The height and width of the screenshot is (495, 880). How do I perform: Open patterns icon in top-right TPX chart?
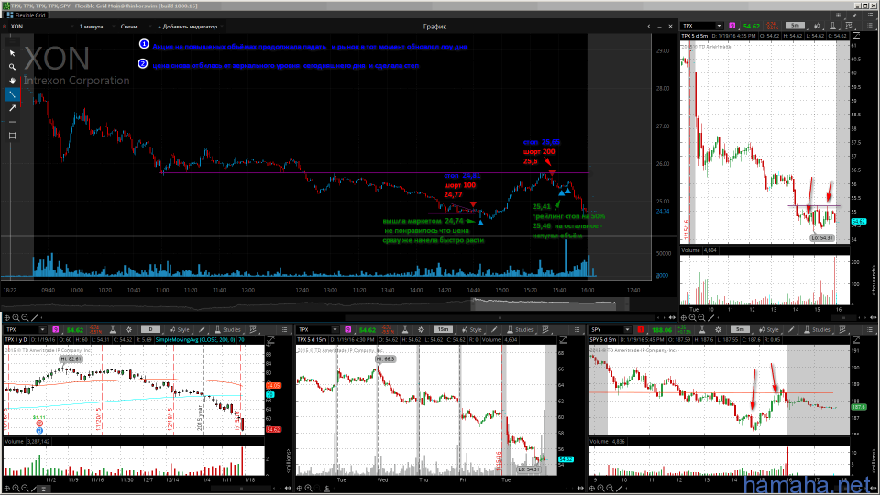coord(849,26)
